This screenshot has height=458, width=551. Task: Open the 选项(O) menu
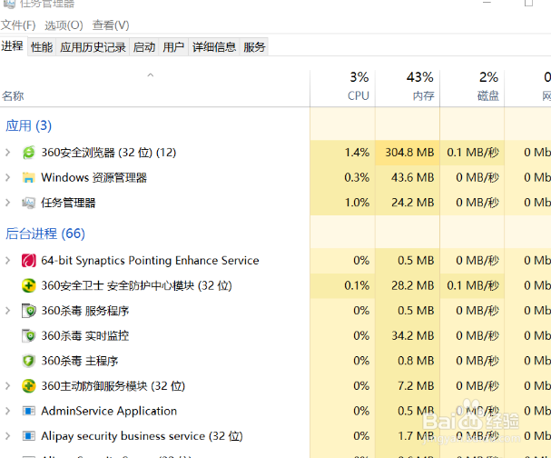64,25
